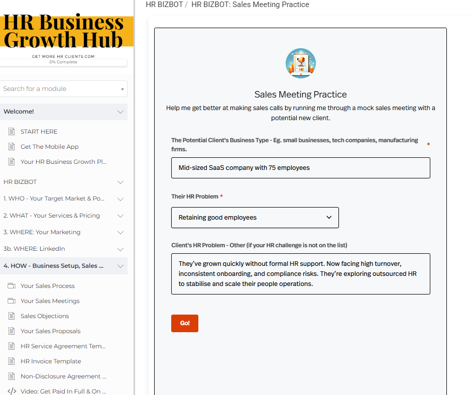This screenshot has width=473, height=395.
Task: Click the HR BIZBOT: Sales Meeting Practice breadcrumb
Action: (250, 5)
